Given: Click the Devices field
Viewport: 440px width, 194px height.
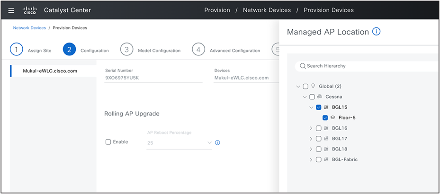Looking at the screenshot, I should point(246,78).
